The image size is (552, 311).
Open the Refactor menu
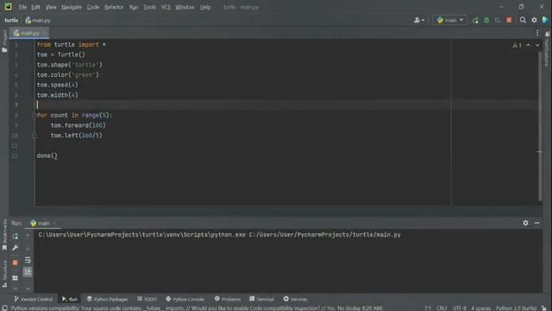coord(114,7)
